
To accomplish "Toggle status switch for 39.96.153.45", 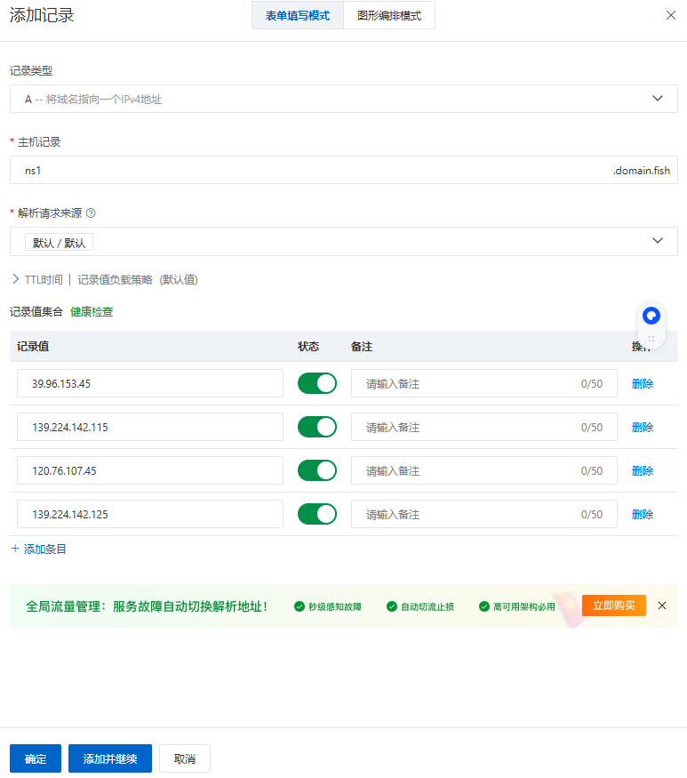I will (317, 383).
